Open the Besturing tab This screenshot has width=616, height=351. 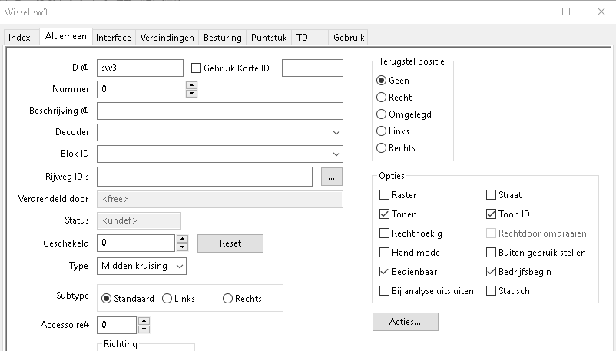223,37
